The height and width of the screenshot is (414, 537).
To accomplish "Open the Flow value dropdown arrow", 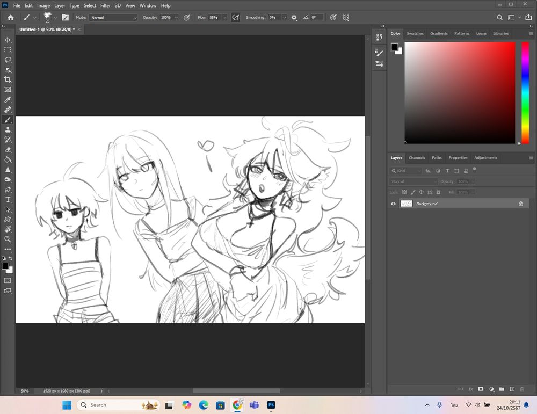I will (x=225, y=18).
